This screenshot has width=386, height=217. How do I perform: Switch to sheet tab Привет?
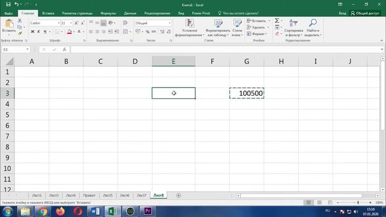89,195
